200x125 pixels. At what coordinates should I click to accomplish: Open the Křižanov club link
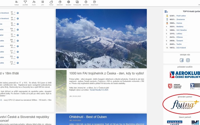click(x=179, y=37)
